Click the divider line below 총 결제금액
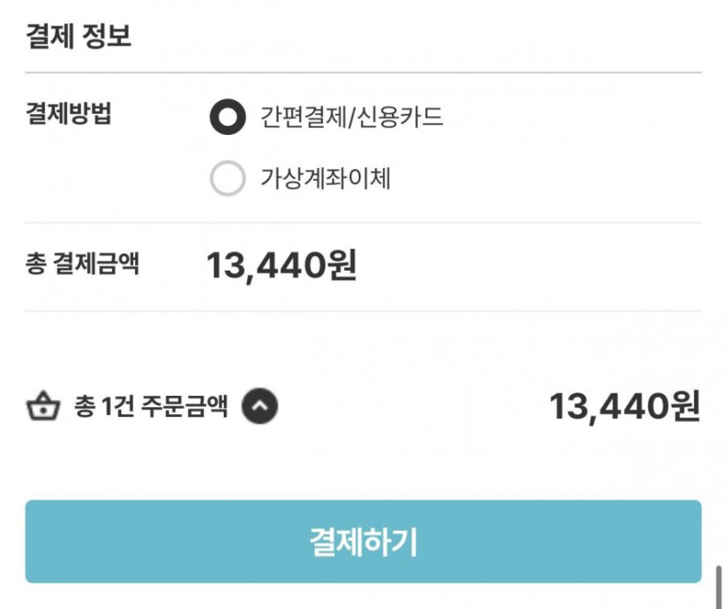This screenshot has height=609, width=727. coord(363,311)
